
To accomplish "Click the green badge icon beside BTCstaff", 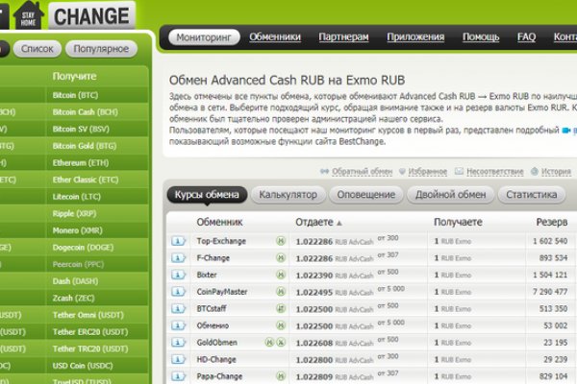I will coord(281,309).
